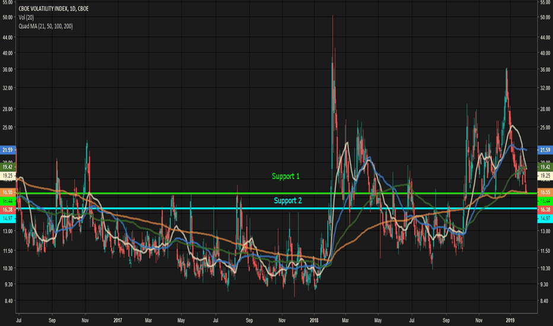Select the cream 19.25 tag on right axis
Screen dimensions: 553x326
545,175
